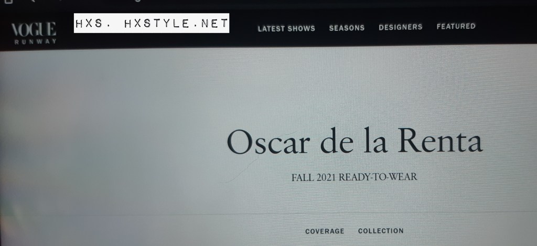Switch to the Collection tab
Viewport: 537px width, 246px height.
click(x=381, y=231)
